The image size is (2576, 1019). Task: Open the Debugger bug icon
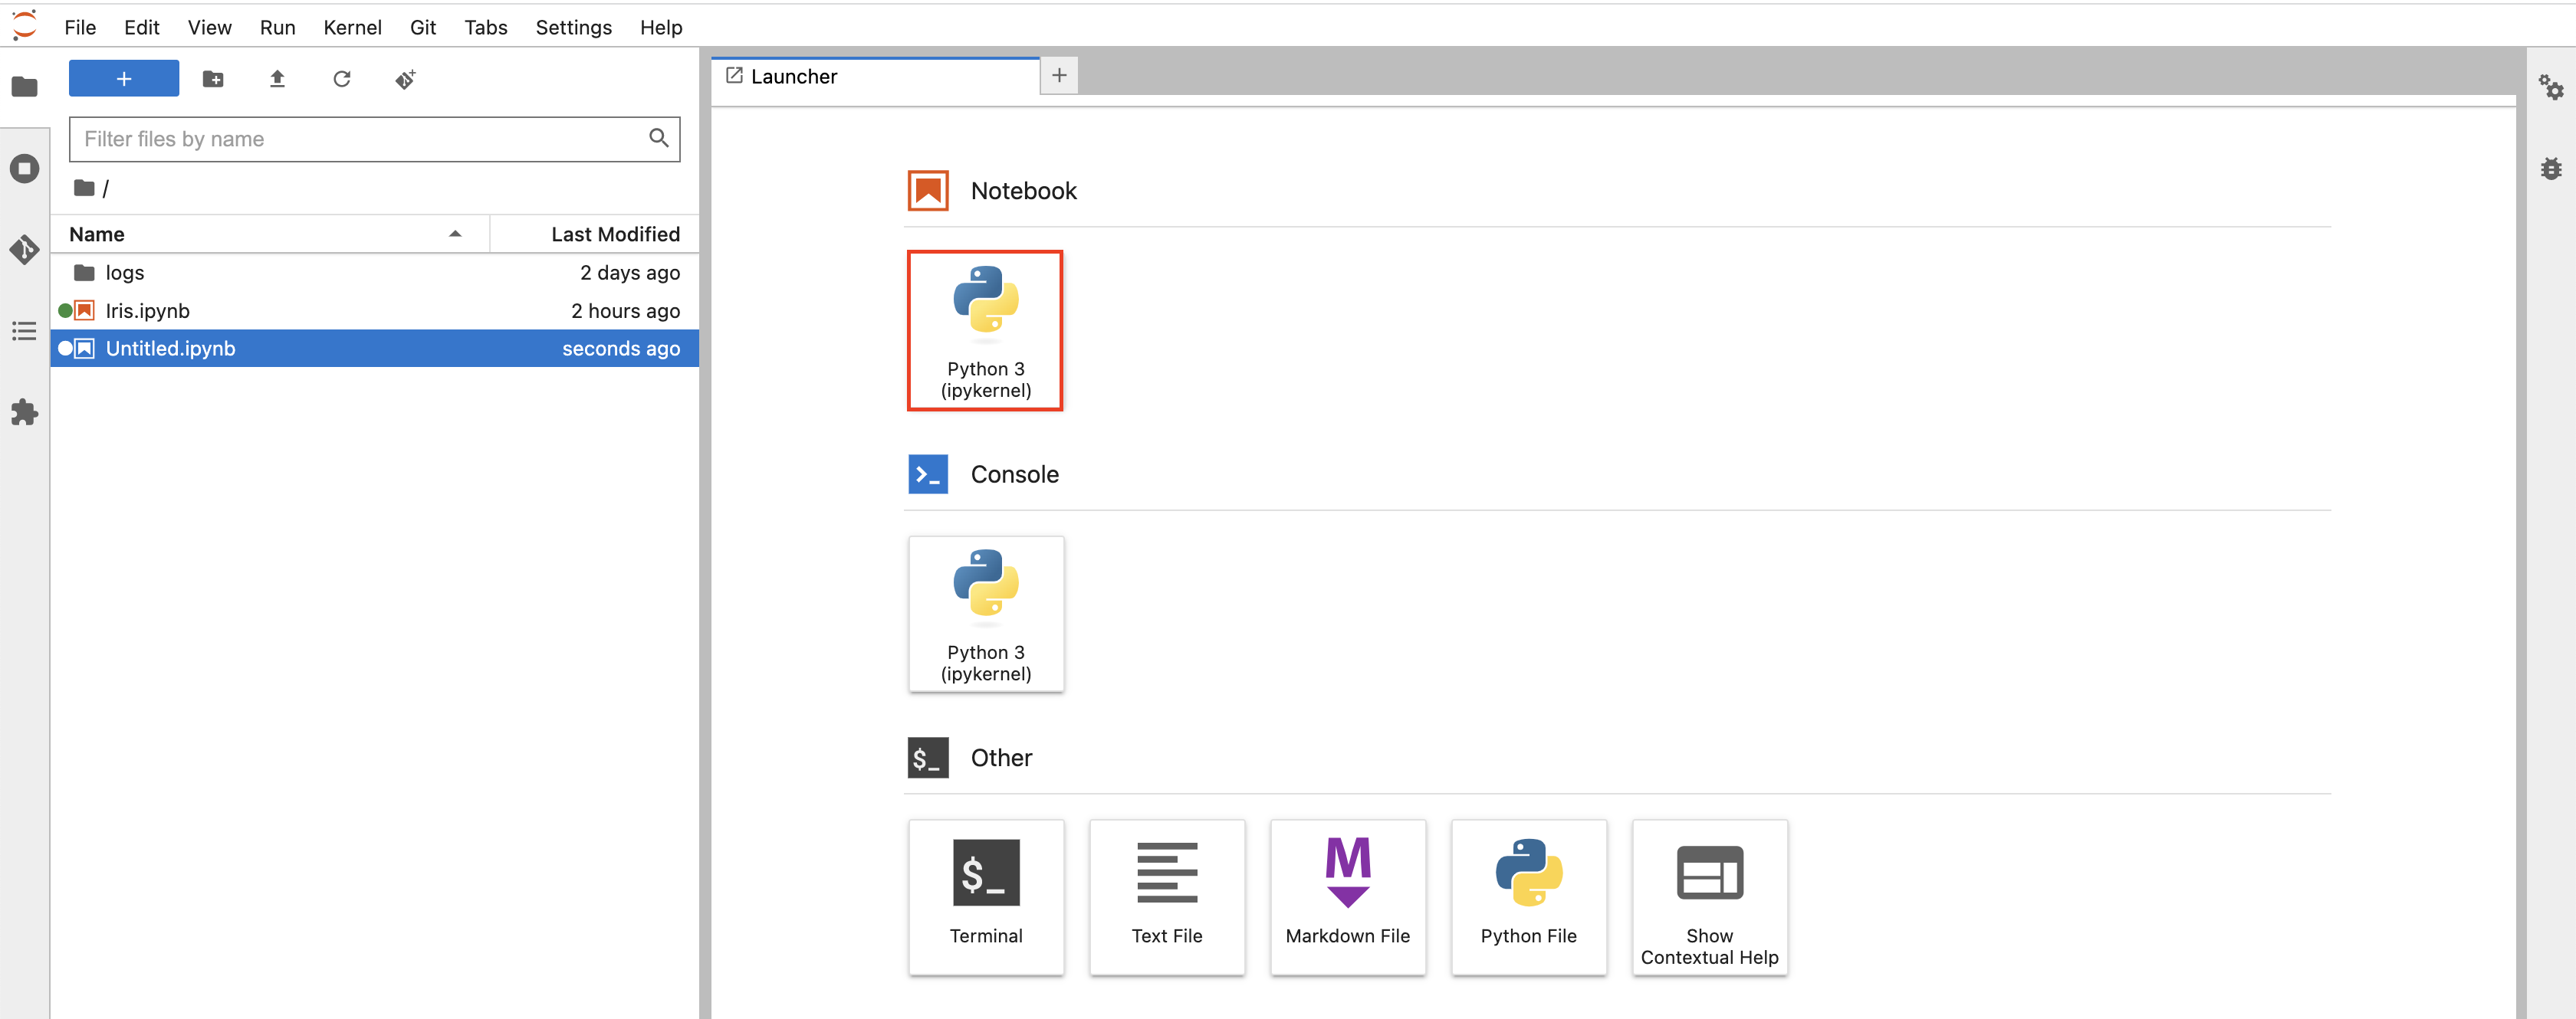click(x=2550, y=169)
